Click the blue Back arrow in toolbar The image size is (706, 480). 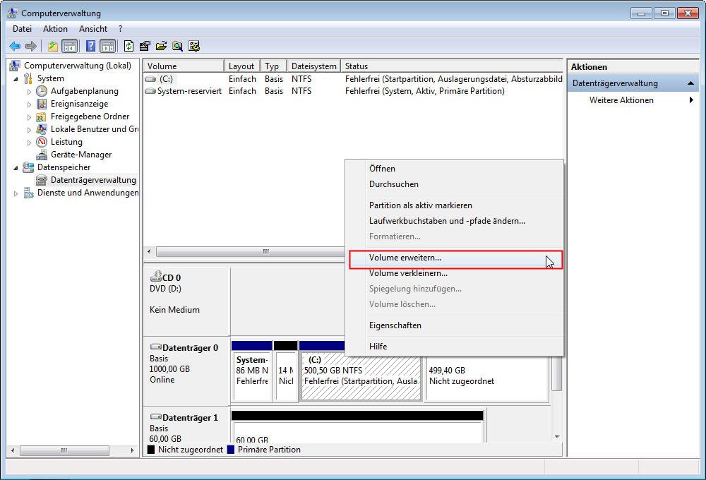tap(15, 46)
